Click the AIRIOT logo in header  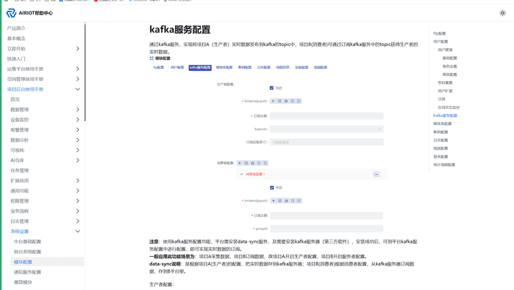[x=29, y=13]
